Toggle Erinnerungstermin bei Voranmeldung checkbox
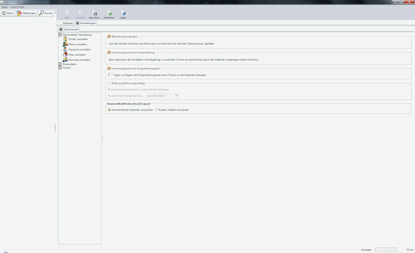The image size is (415, 253). click(109, 52)
